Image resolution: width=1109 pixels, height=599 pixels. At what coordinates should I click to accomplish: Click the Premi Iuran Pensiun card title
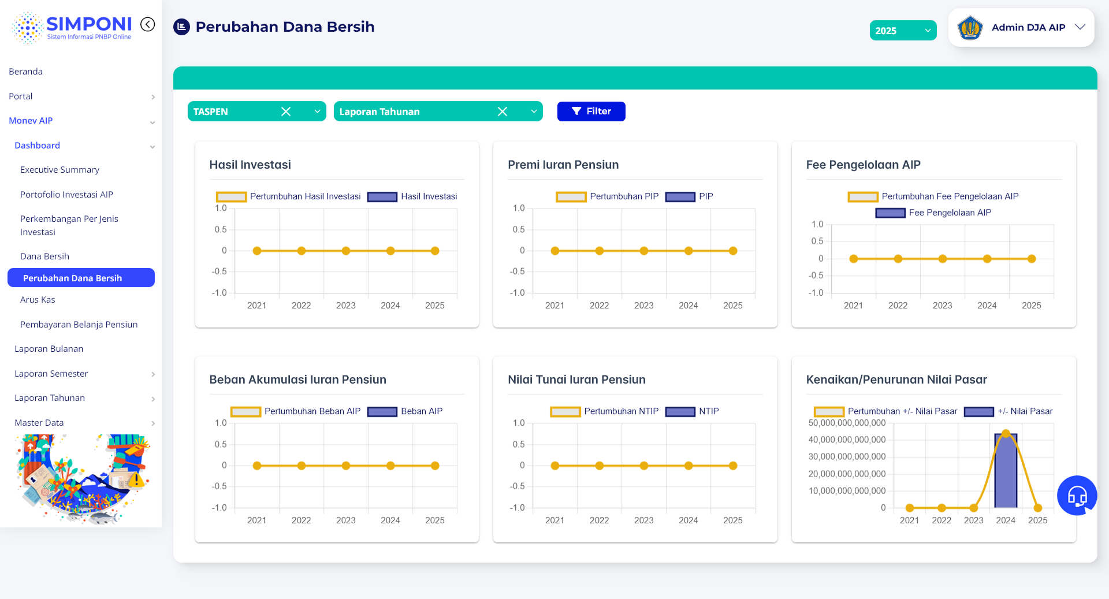pos(563,165)
